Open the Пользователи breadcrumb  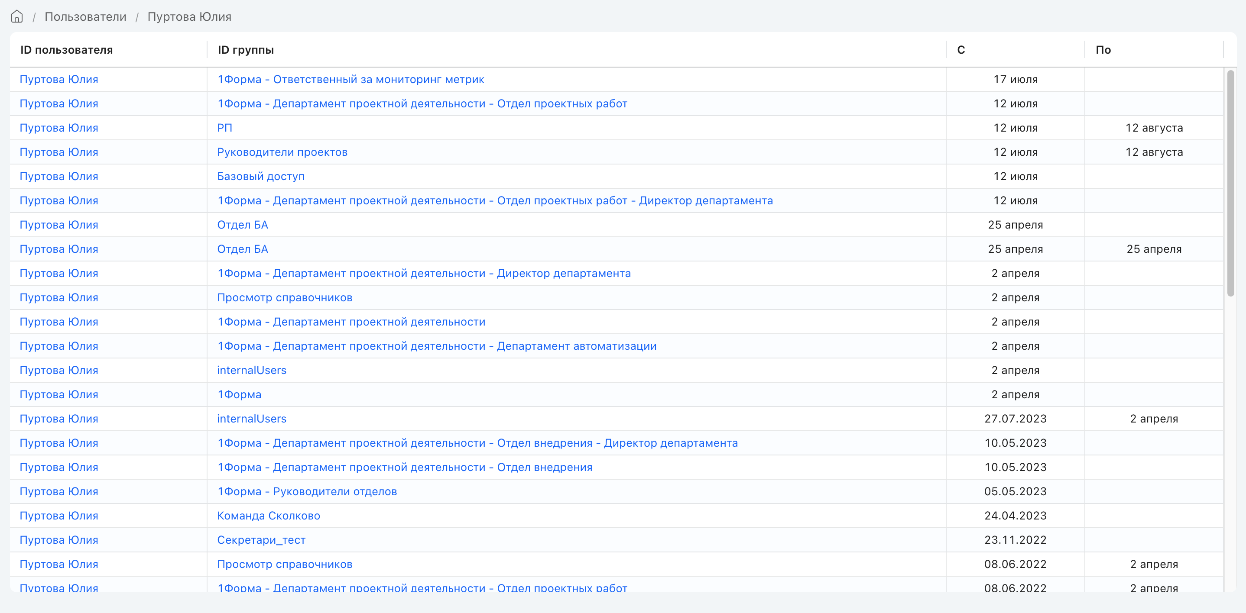point(85,17)
